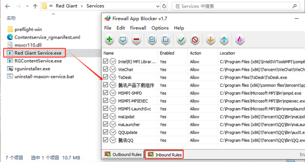The width and height of the screenshot is (305, 162).
Task: Select the Red Giant Service.exe file
Action: tap(35, 53)
